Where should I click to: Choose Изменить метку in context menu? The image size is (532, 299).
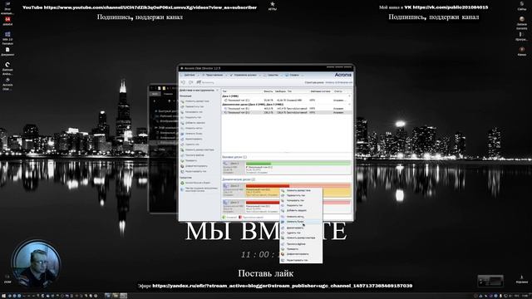click(x=301, y=217)
